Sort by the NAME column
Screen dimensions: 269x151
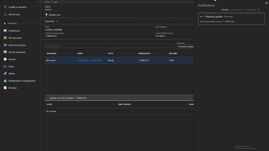80,53
